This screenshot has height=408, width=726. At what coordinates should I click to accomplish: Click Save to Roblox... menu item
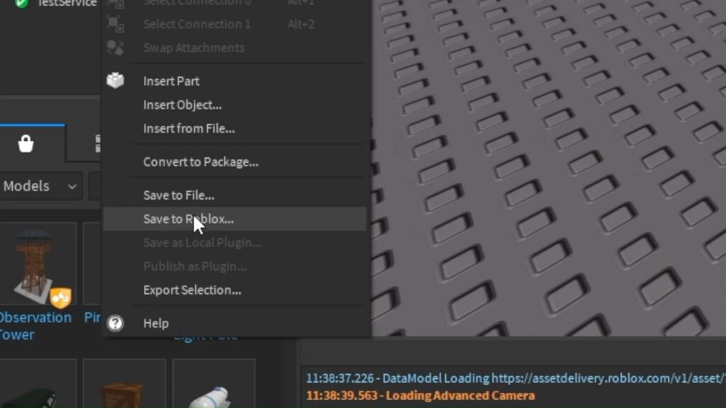235,219
